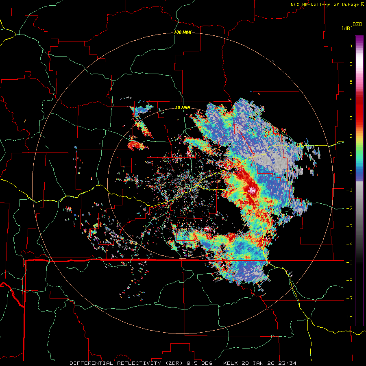Click the -6 value on the scale
The image size is (366, 366).
[349, 281]
